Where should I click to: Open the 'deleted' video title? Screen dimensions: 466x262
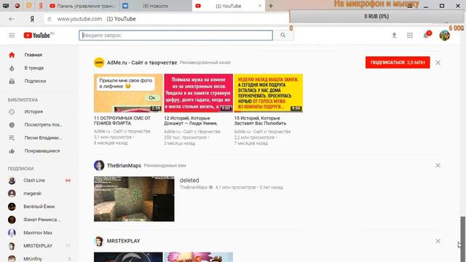tap(189, 180)
